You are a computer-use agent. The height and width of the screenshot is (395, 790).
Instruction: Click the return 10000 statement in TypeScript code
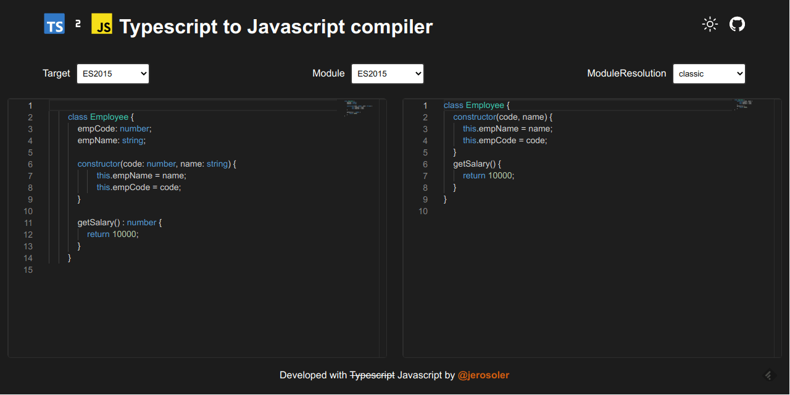(x=112, y=234)
